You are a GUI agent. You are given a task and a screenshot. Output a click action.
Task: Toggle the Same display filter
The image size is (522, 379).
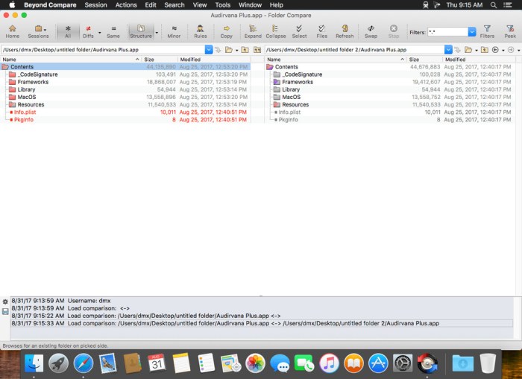[113, 31]
